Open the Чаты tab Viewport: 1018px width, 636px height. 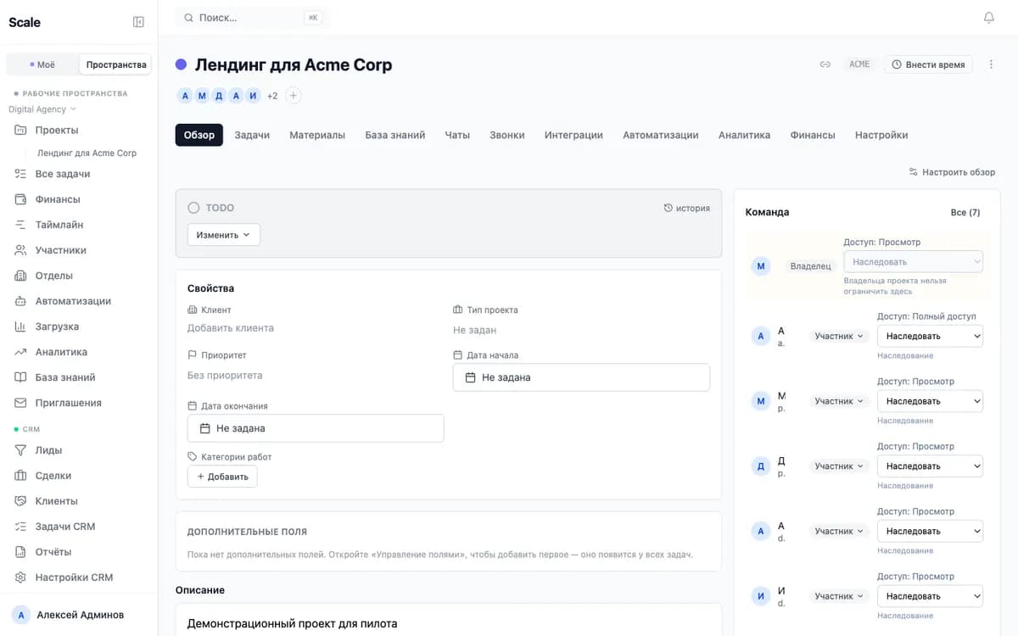tap(457, 135)
